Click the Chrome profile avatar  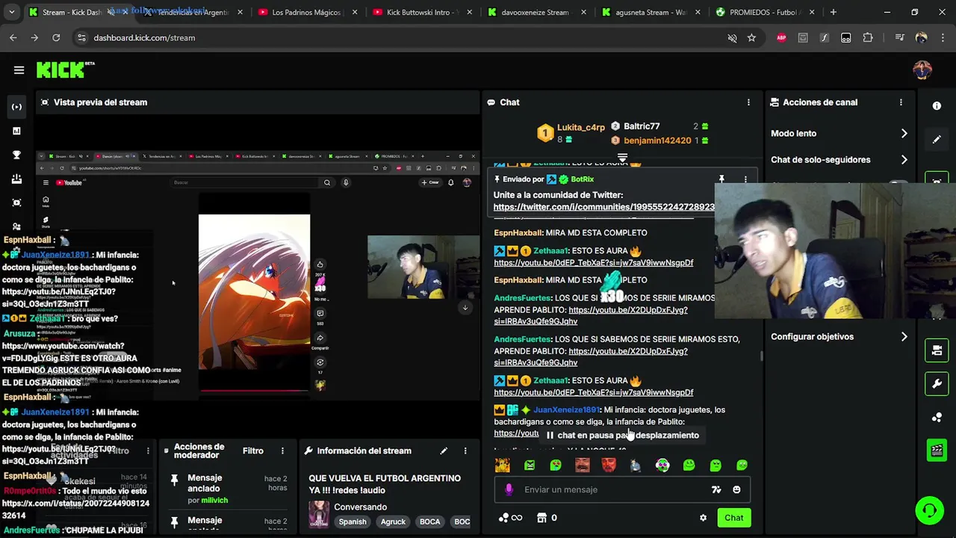pyautogui.click(x=921, y=37)
